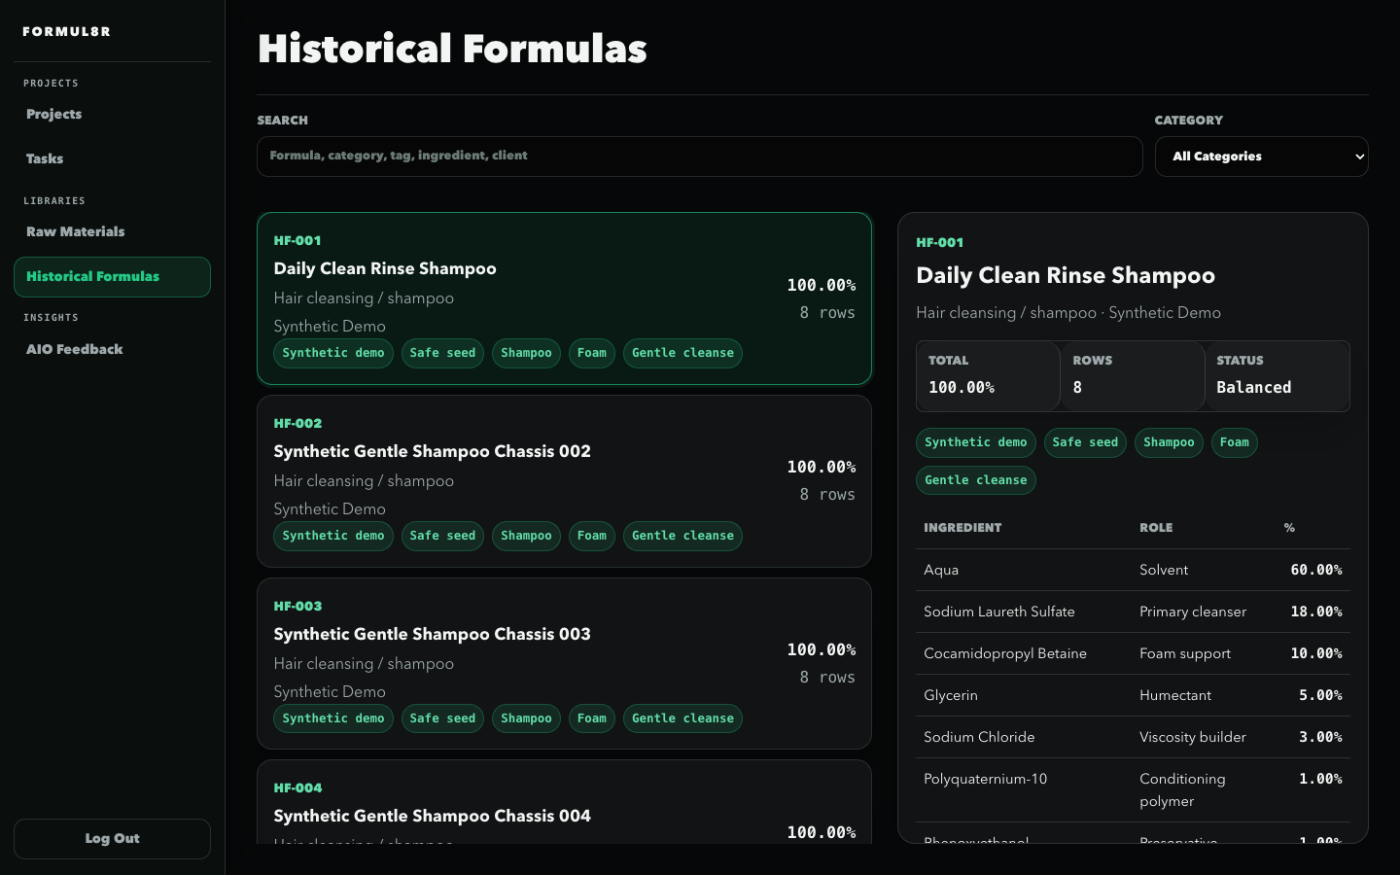The width and height of the screenshot is (1400, 875).
Task: Click Sodium Laureth Sulfate ingredient
Action: coord(999,612)
